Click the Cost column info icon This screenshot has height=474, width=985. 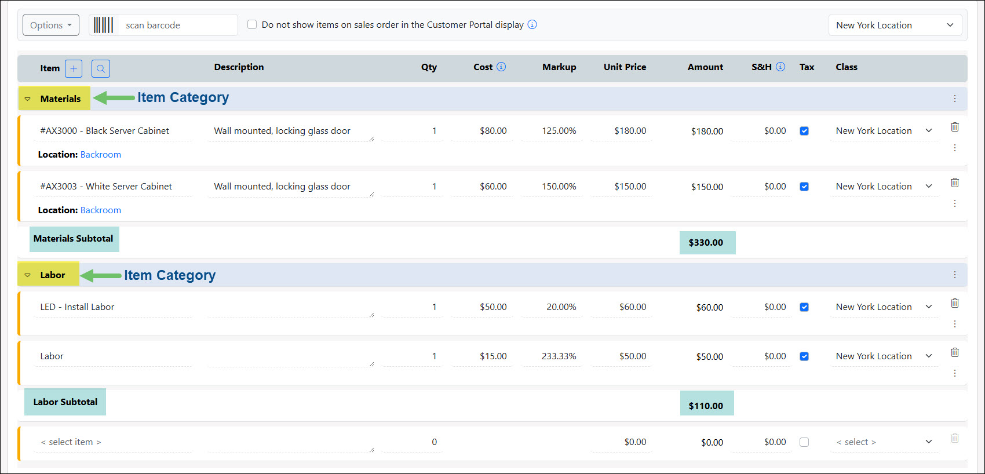501,67
